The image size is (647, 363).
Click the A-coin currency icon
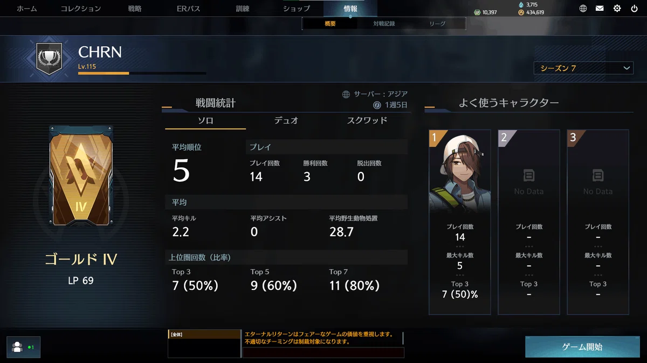[521, 12]
